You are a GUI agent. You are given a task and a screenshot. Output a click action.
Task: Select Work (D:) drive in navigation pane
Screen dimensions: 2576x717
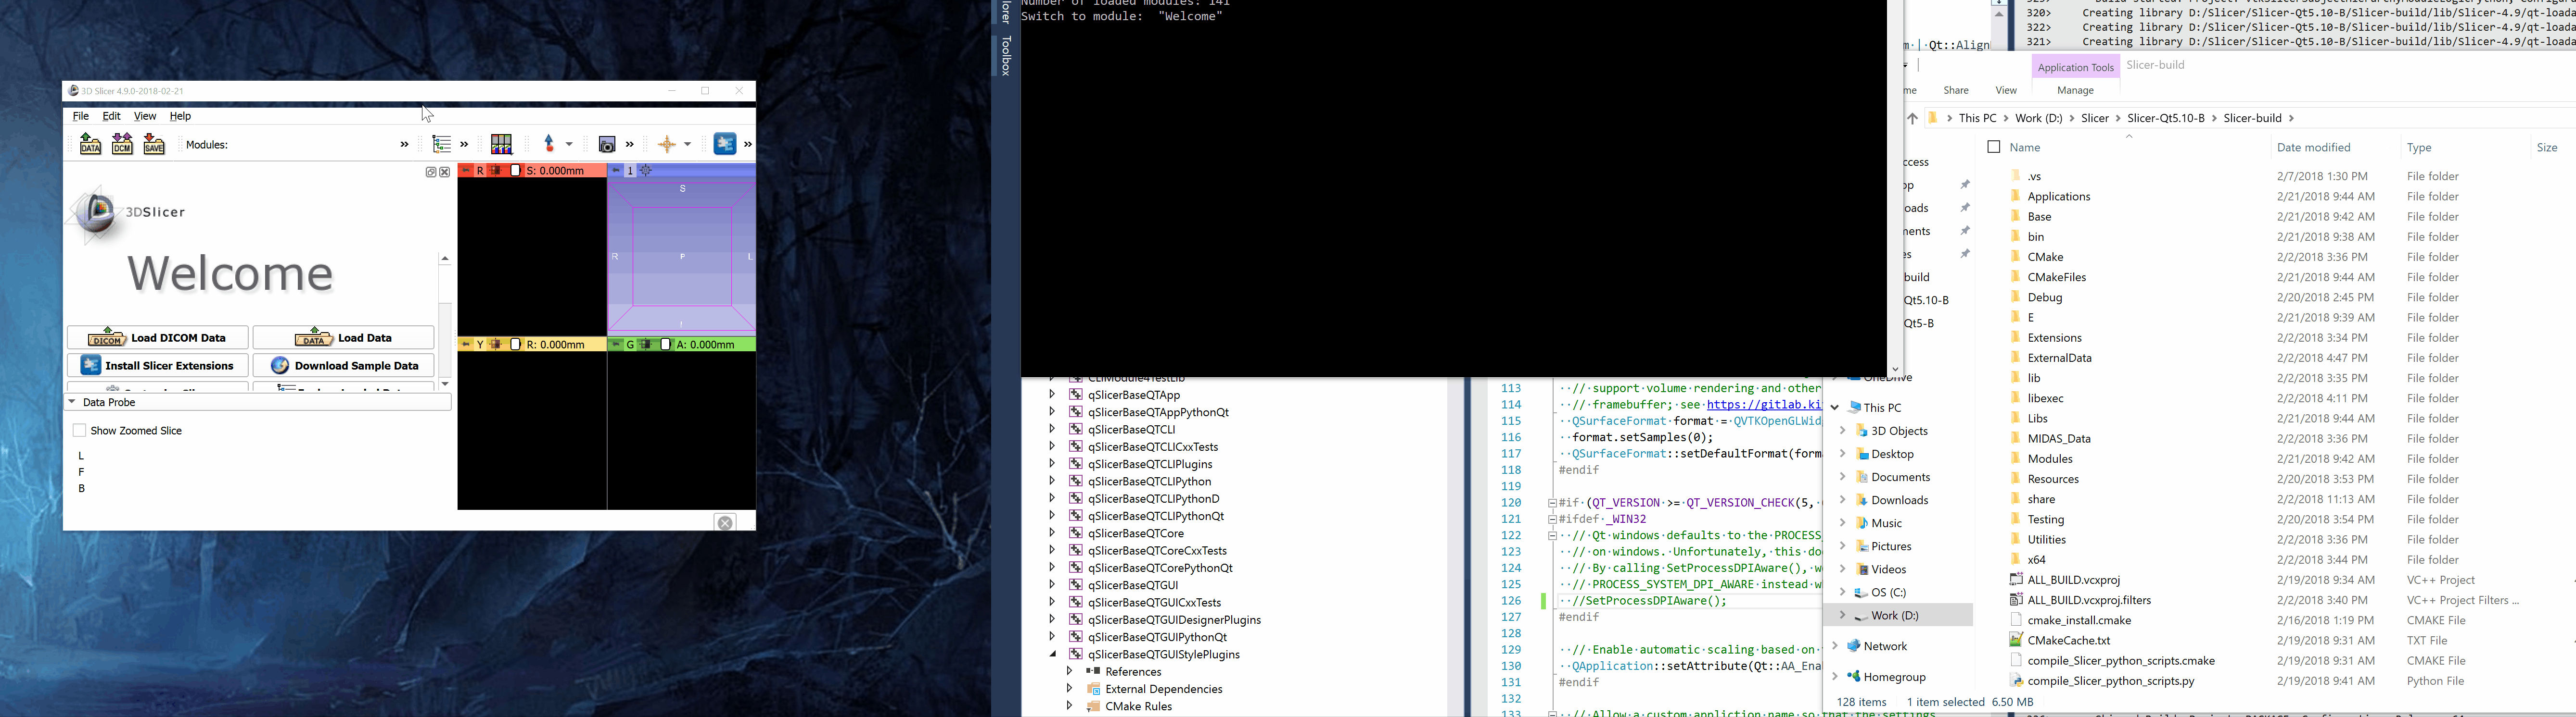(1895, 616)
